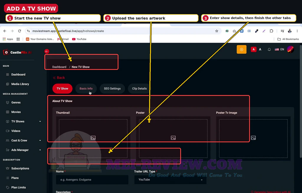Collapse the sidebar with the red arrow
302x193 pixels.
(47, 51)
